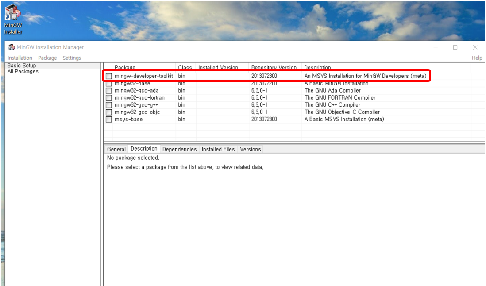Image resolution: width=486 pixels, height=286 pixels.
Task: Open the MinGW Installer desktop shortcut
Action: [13, 19]
